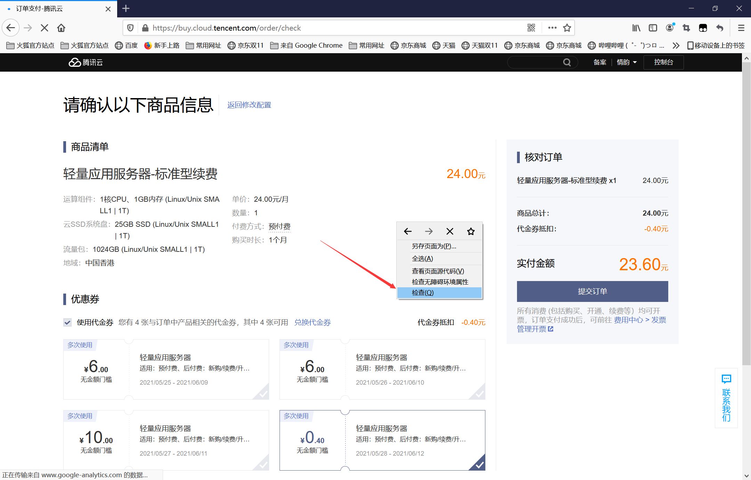Viewport: 751px width, 480px height.
Task: Bookmark page using address bar star icon
Action: click(x=567, y=28)
